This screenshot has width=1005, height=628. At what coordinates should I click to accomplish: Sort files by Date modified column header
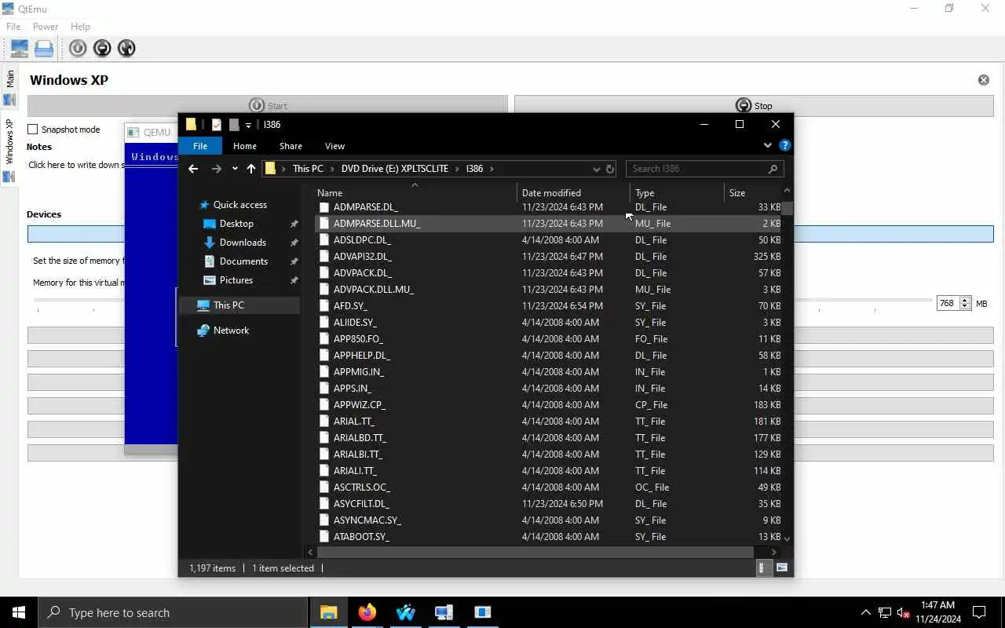[x=573, y=193]
